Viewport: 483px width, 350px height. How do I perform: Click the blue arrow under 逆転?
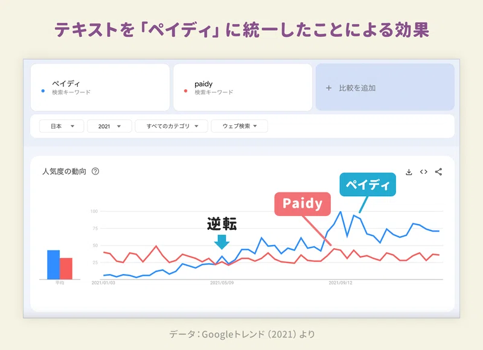[x=222, y=241]
